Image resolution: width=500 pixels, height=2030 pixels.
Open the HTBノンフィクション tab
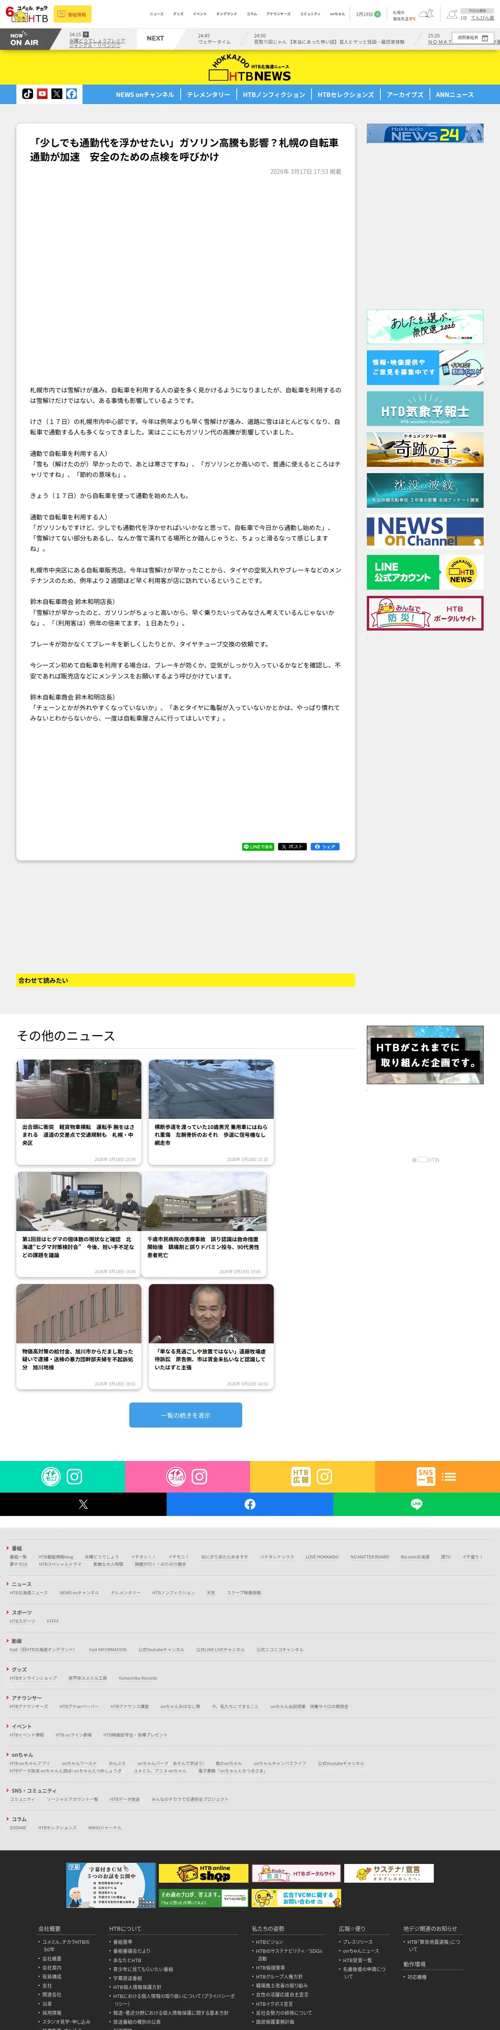[x=274, y=95]
